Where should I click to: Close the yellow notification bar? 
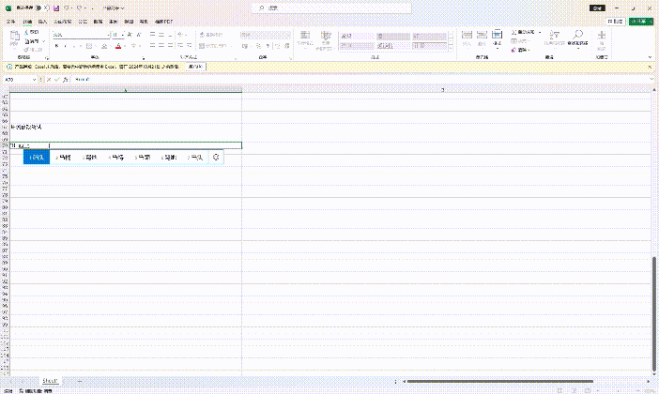(x=650, y=67)
